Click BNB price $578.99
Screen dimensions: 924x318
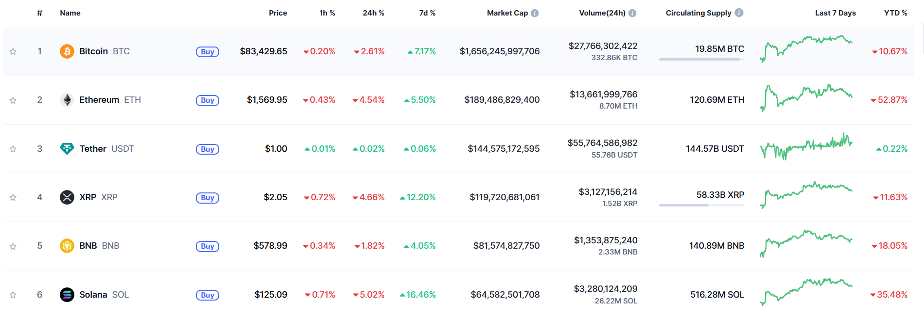coord(270,246)
